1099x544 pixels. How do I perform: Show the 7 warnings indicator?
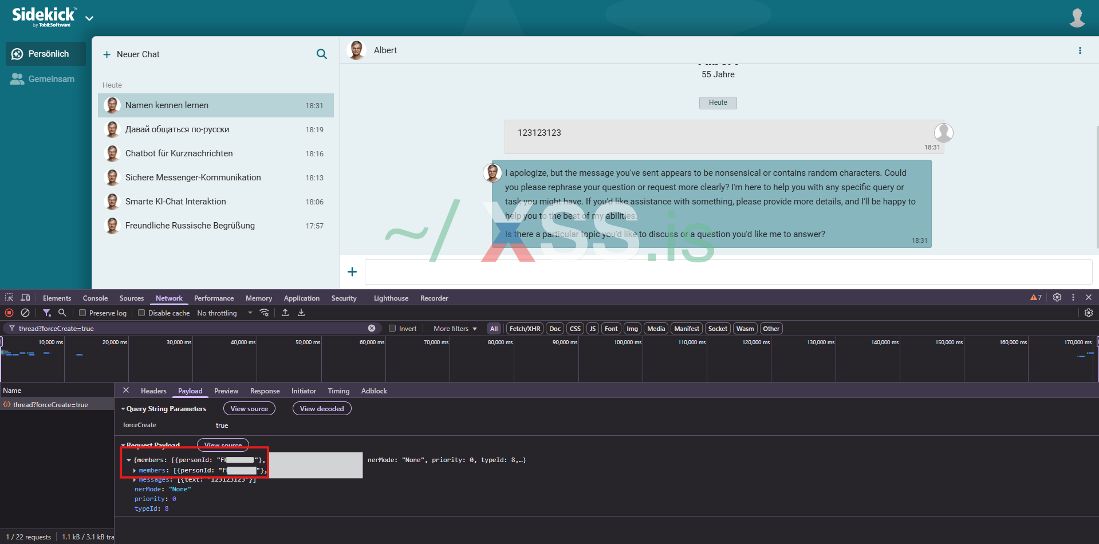pyautogui.click(x=1036, y=298)
